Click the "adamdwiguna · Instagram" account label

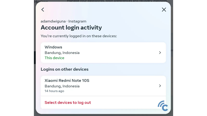coord(63,21)
